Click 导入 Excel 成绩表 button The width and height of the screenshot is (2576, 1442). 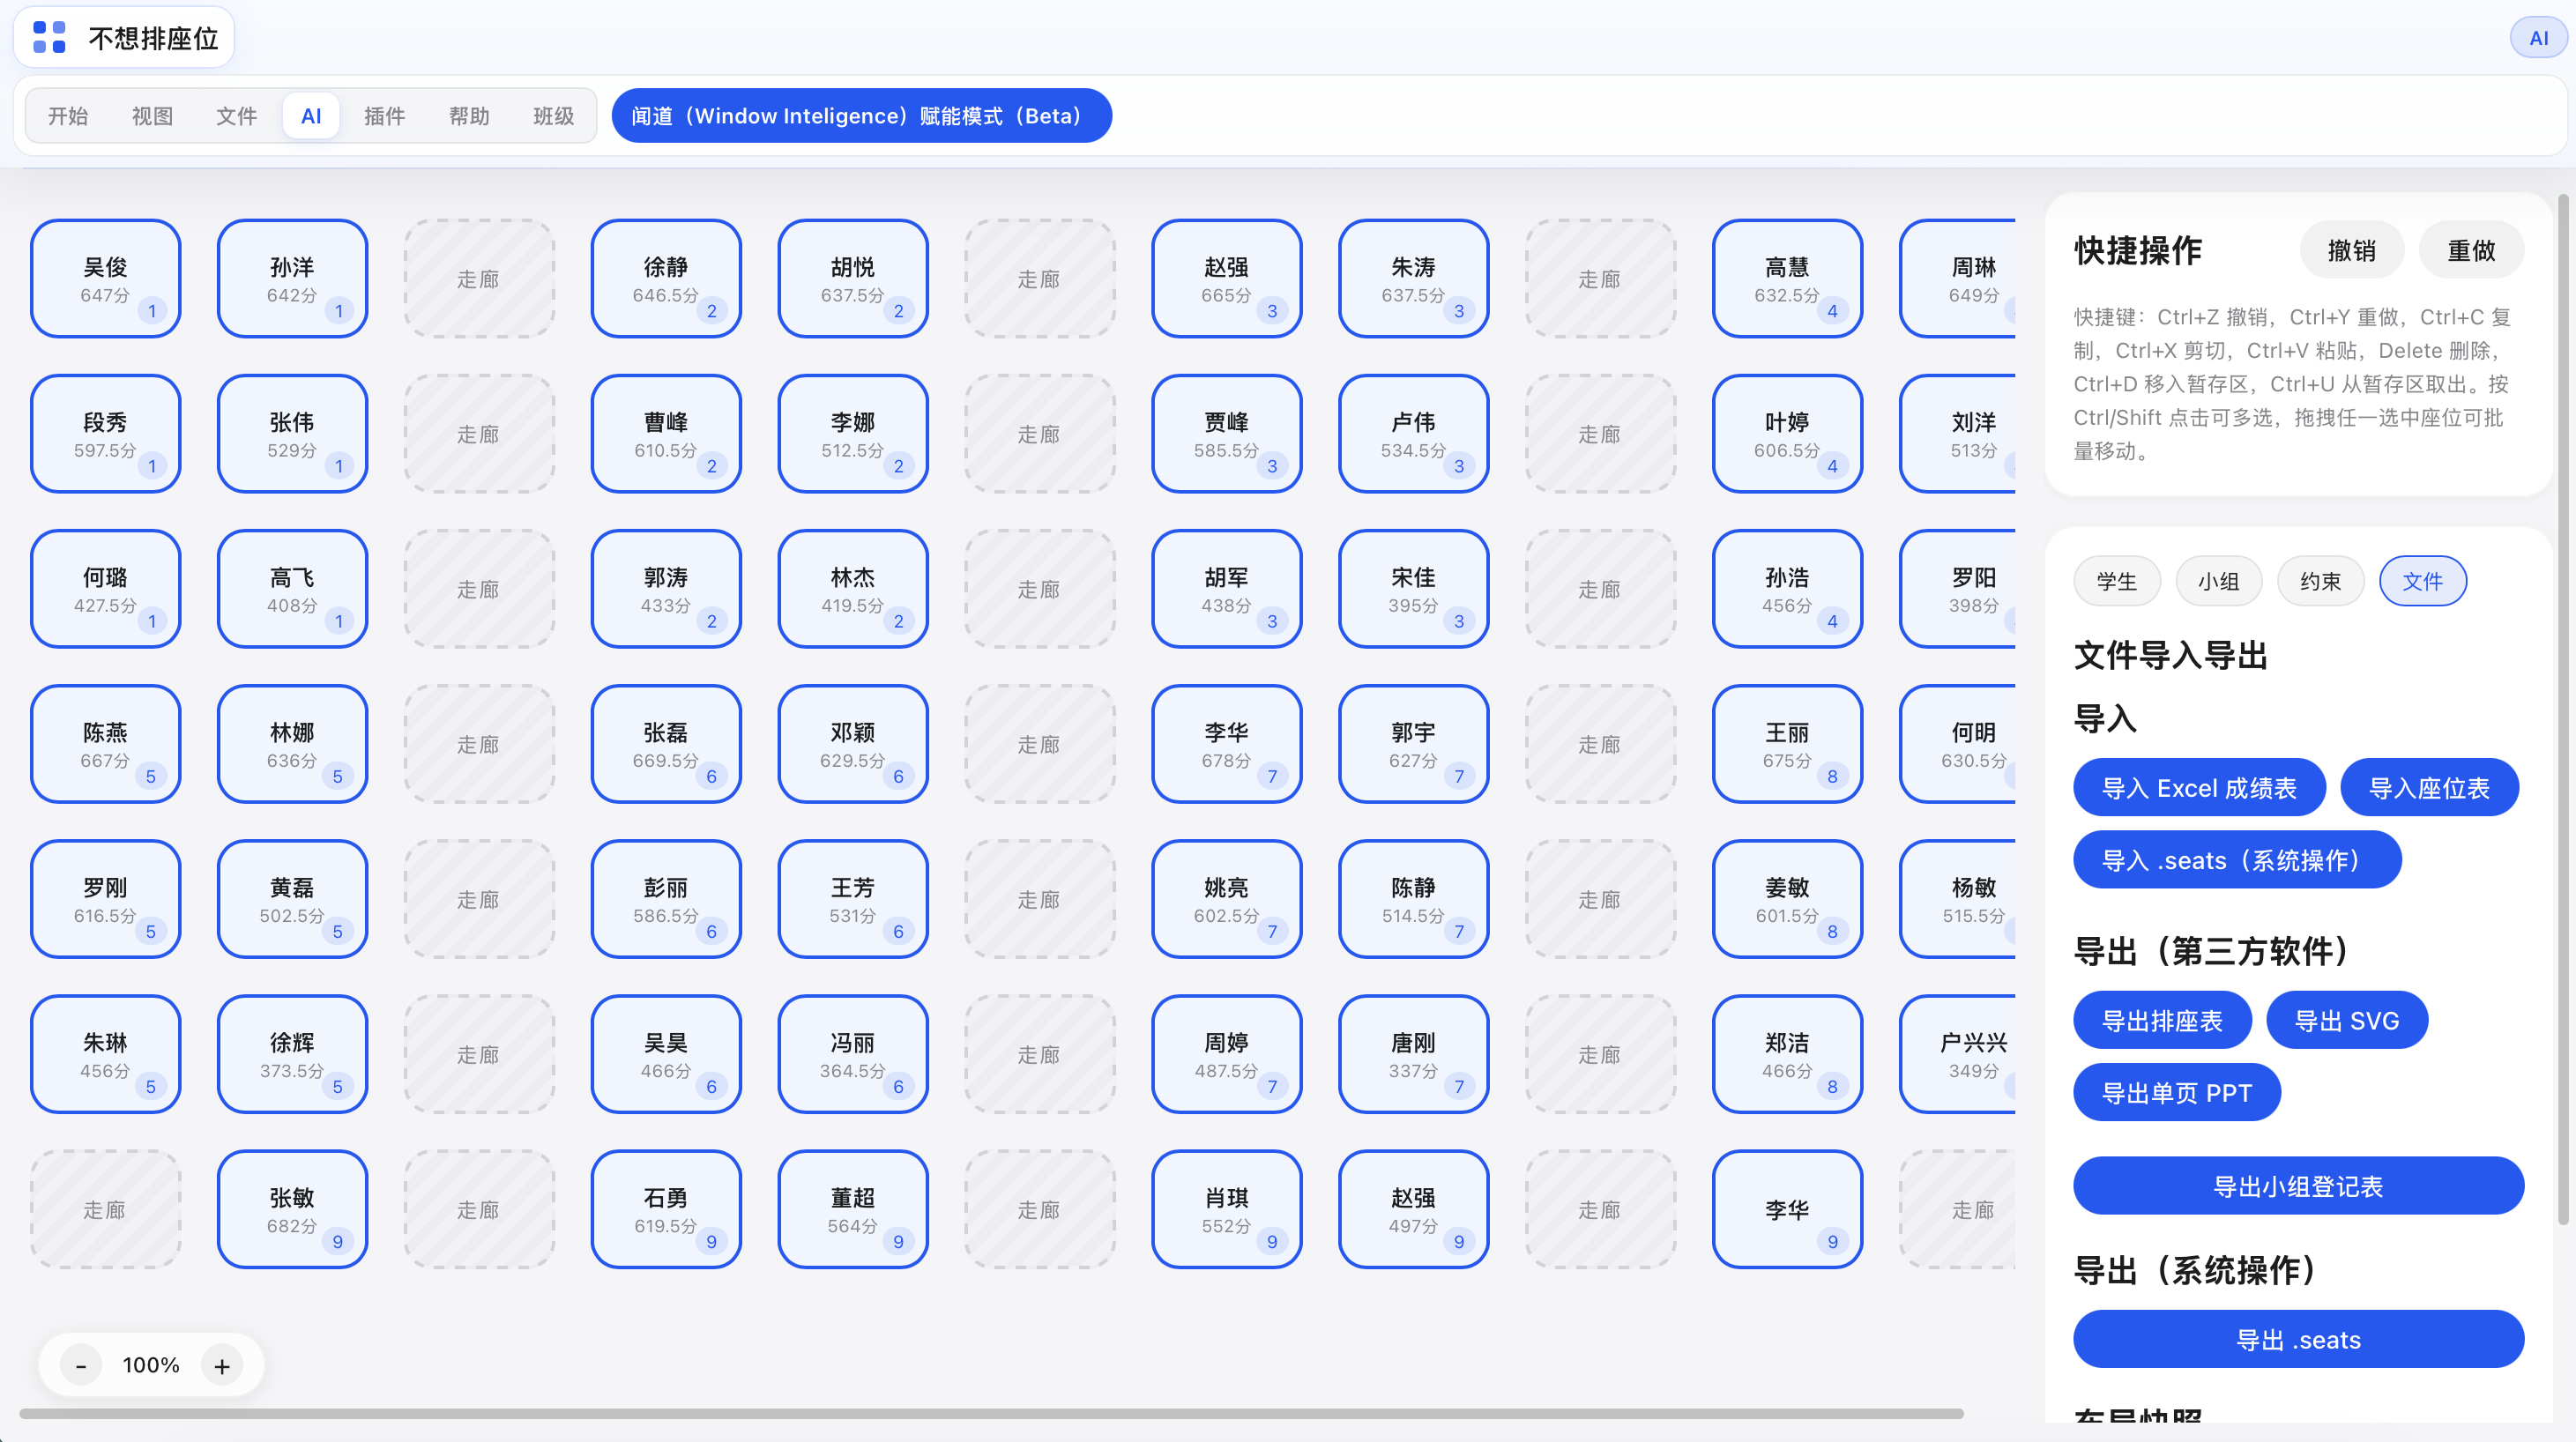2199,788
